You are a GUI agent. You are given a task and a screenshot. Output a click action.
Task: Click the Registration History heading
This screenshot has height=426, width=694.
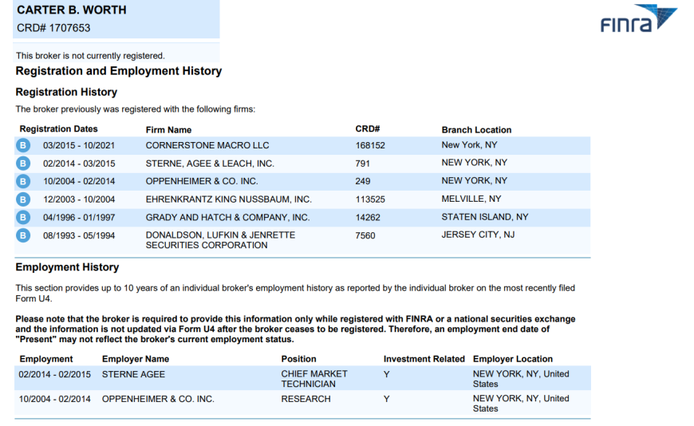(66, 92)
